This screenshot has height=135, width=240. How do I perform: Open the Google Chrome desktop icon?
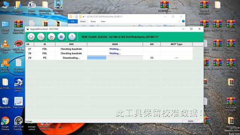click(5, 124)
